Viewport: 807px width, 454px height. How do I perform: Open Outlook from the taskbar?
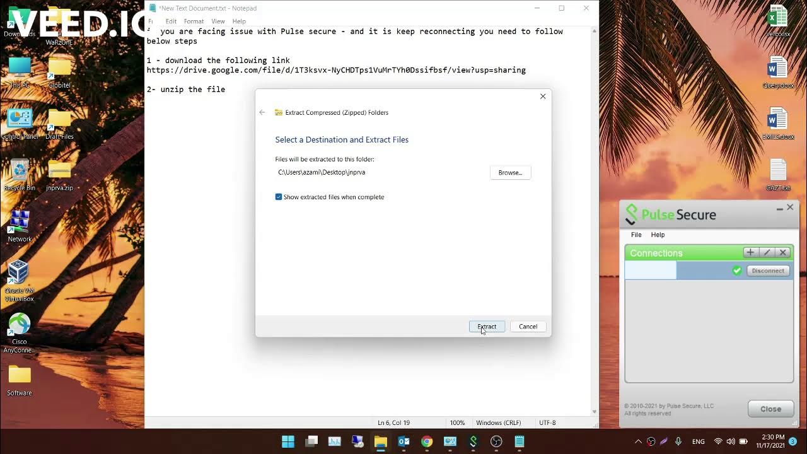coord(404,441)
